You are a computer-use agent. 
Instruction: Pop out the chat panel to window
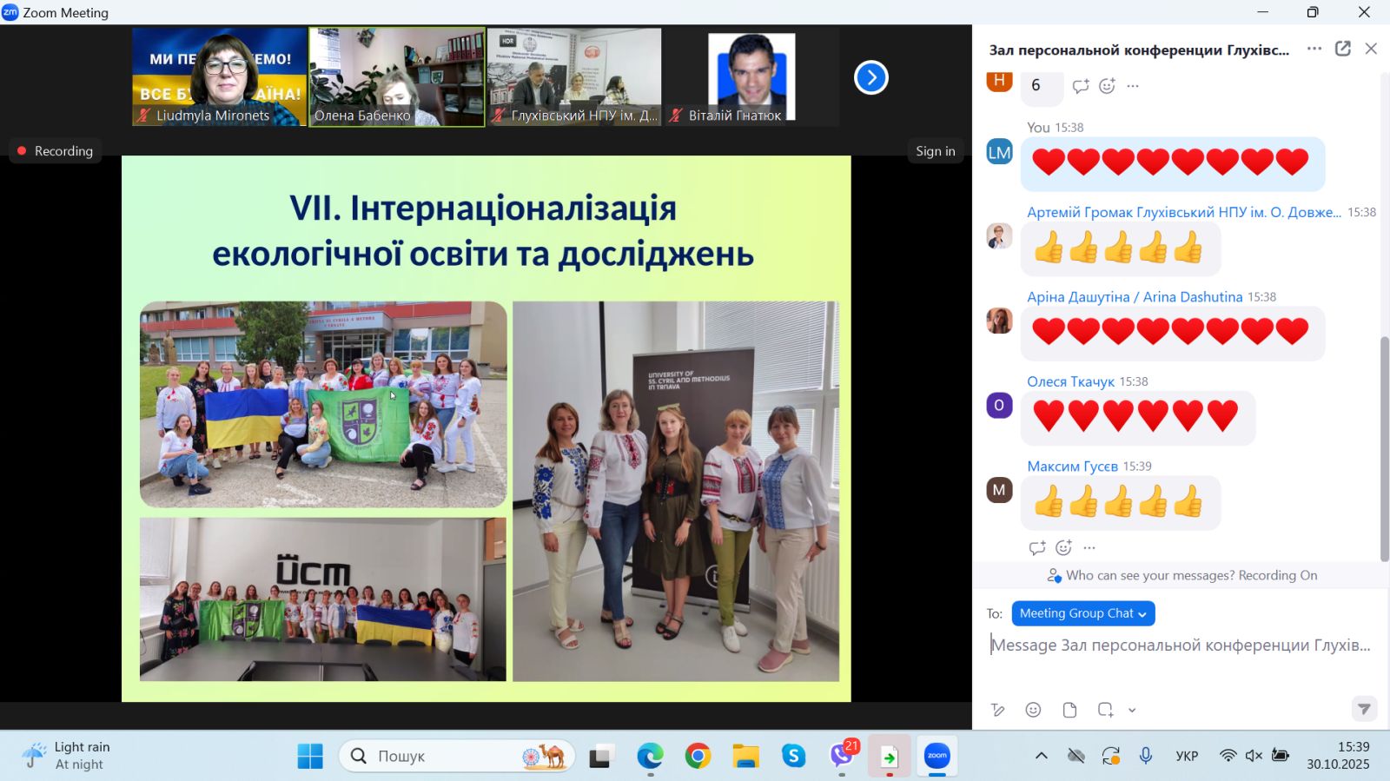(1343, 49)
